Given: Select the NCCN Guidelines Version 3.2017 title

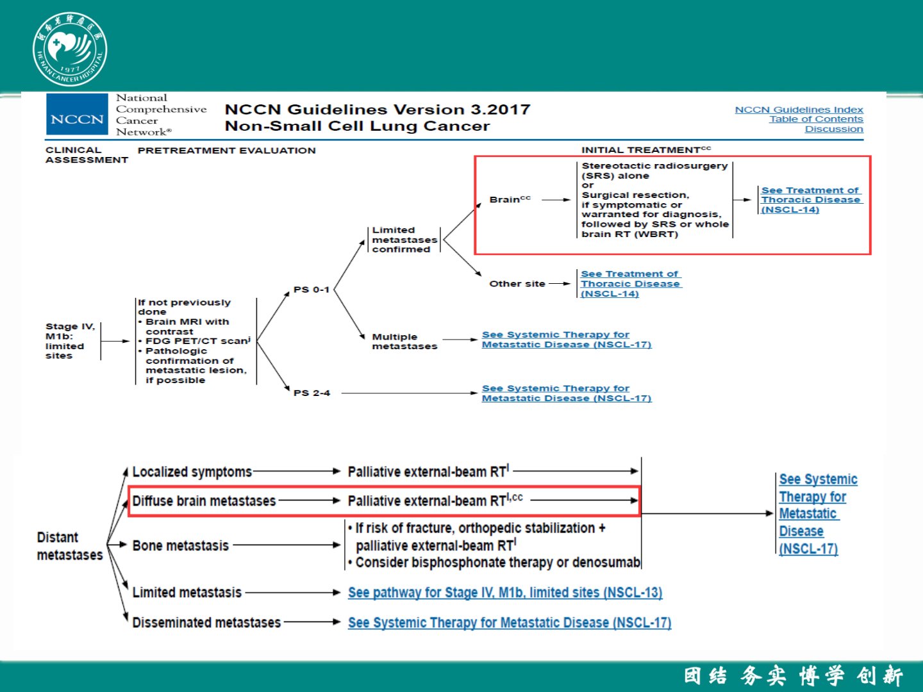Looking at the screenshot, I should (377, 110).
